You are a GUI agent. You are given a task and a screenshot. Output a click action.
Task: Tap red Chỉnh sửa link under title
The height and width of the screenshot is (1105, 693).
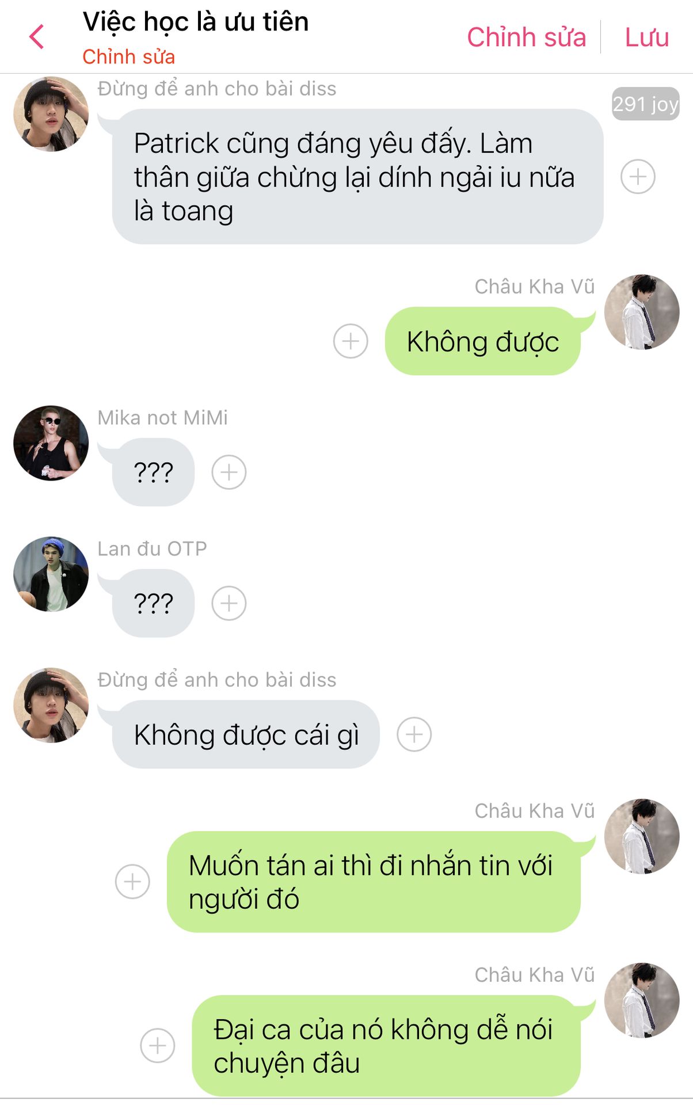(128, 57)
